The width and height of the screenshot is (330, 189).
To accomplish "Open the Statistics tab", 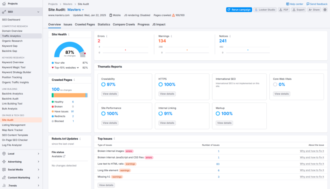I will click(x=104, y=24).
